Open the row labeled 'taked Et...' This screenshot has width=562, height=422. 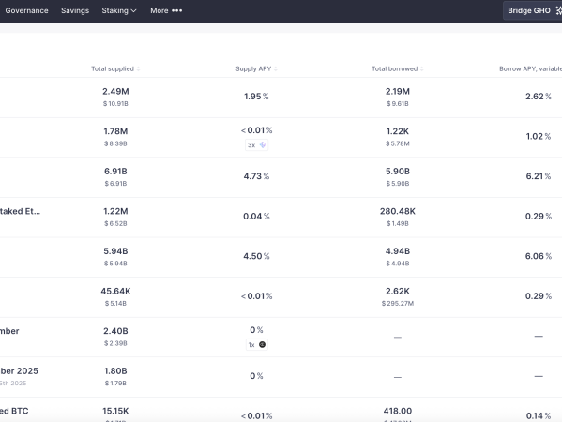20,211
